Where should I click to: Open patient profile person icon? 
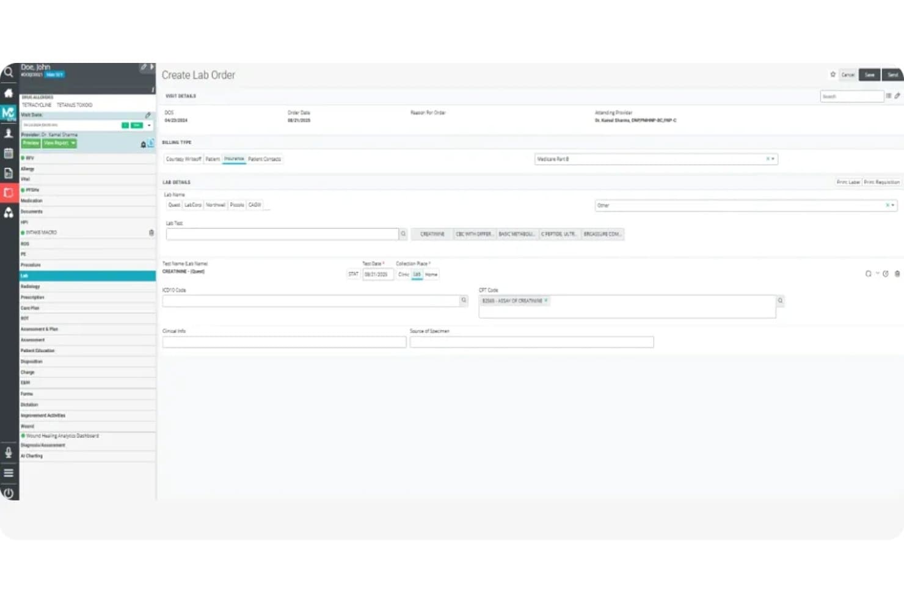pos(9,133)
